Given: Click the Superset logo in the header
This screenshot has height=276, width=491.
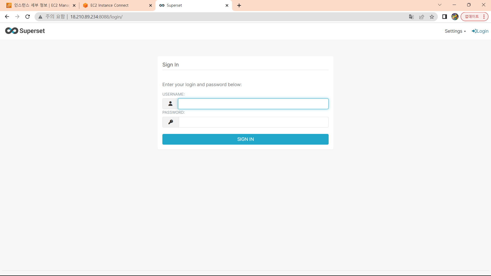Looking at the screenshot, I should 25,31.
